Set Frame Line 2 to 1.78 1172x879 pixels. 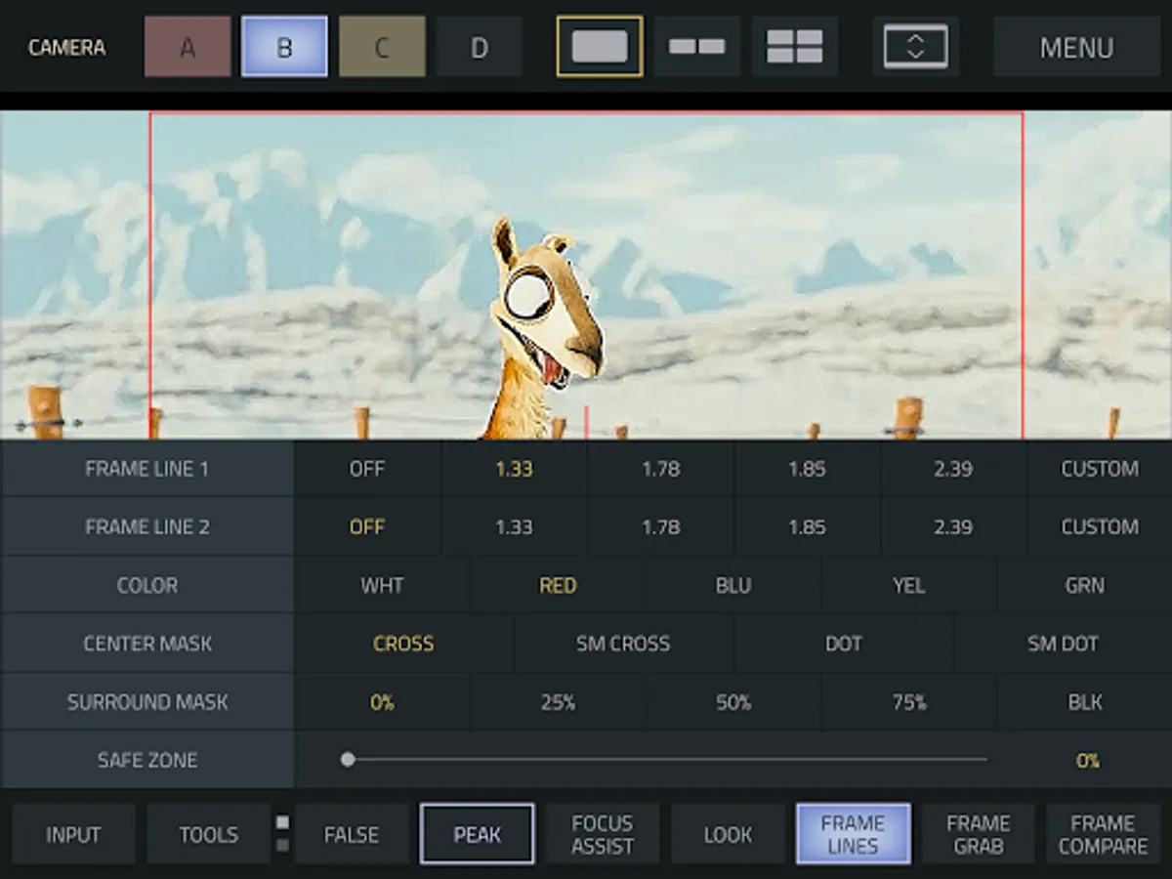[x=660, y=526]
